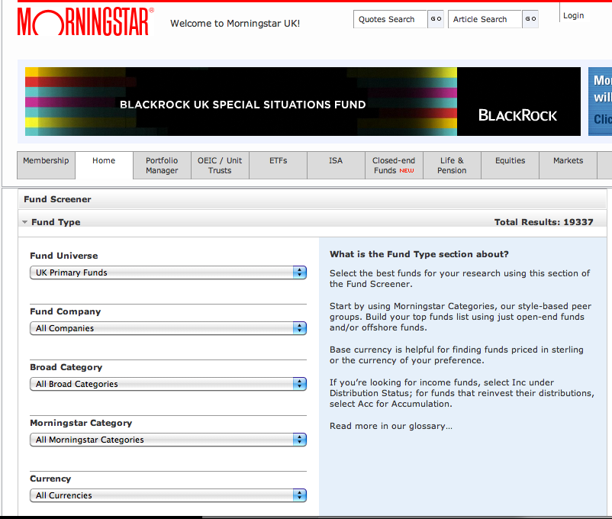Collapse the Fund Type section triangle
612x519 pixels.
point(25,222)
